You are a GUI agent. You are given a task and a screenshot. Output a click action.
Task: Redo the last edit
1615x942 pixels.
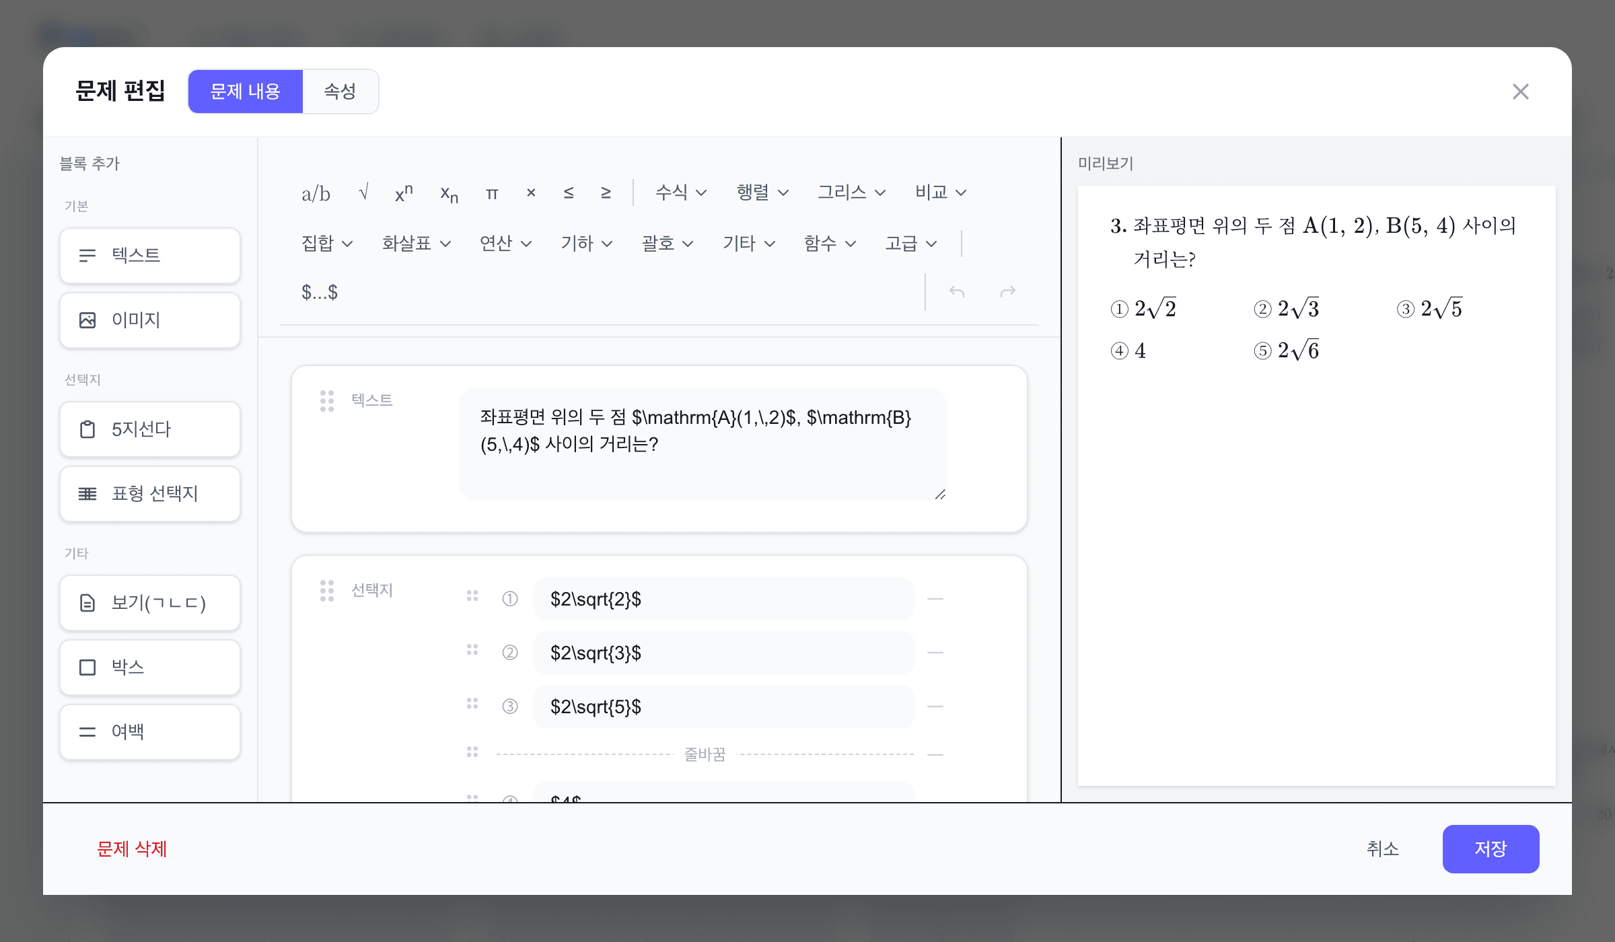coord(1007,291)
